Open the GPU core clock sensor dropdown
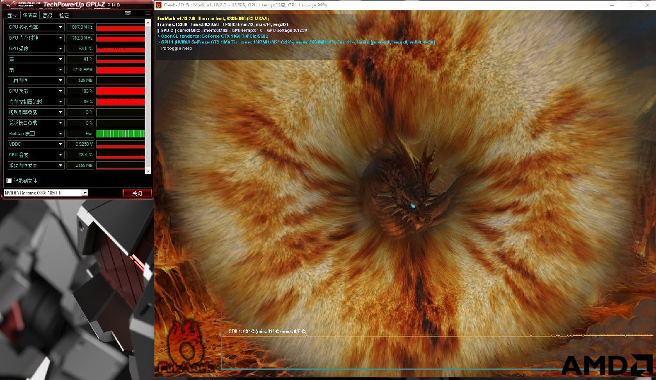Image resolution: width=656 pixels, height=380 pixels. click(60, 27)
